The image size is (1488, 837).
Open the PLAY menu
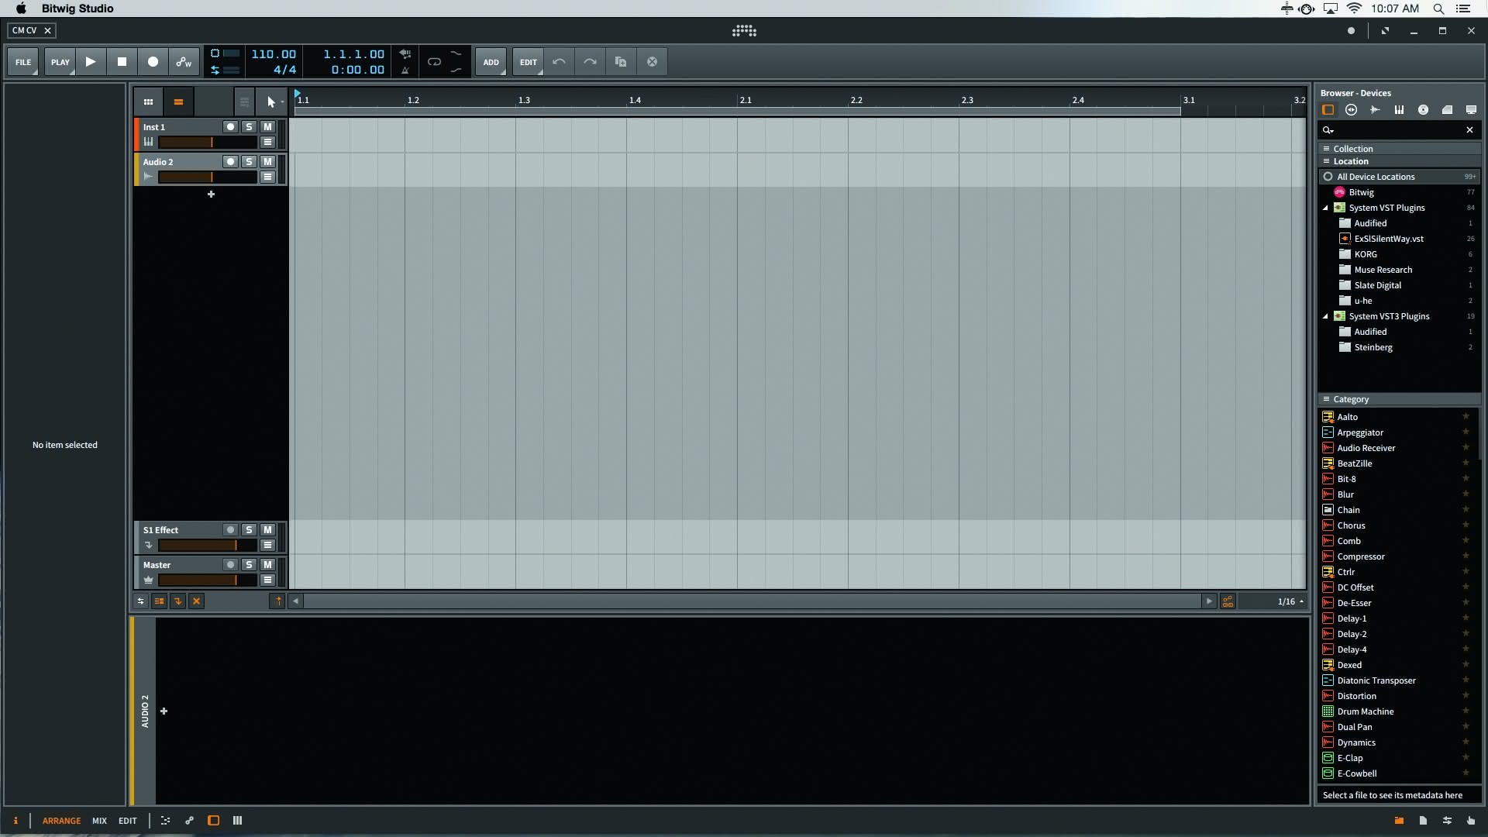pos(60,62)
